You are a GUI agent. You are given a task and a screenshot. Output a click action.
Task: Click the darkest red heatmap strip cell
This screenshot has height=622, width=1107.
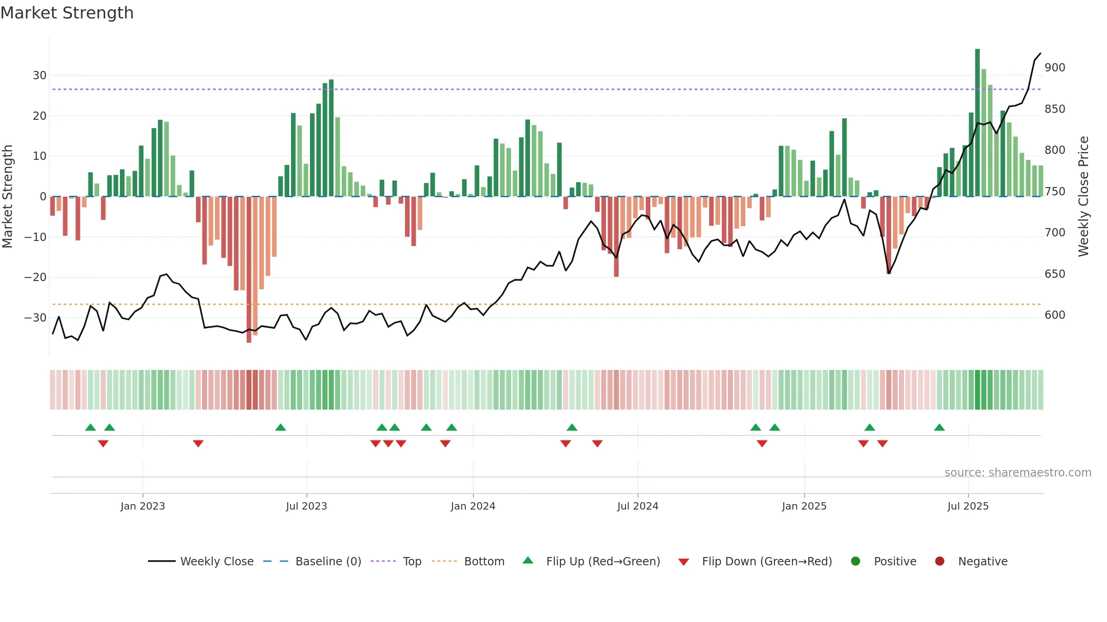pos(249,390)
